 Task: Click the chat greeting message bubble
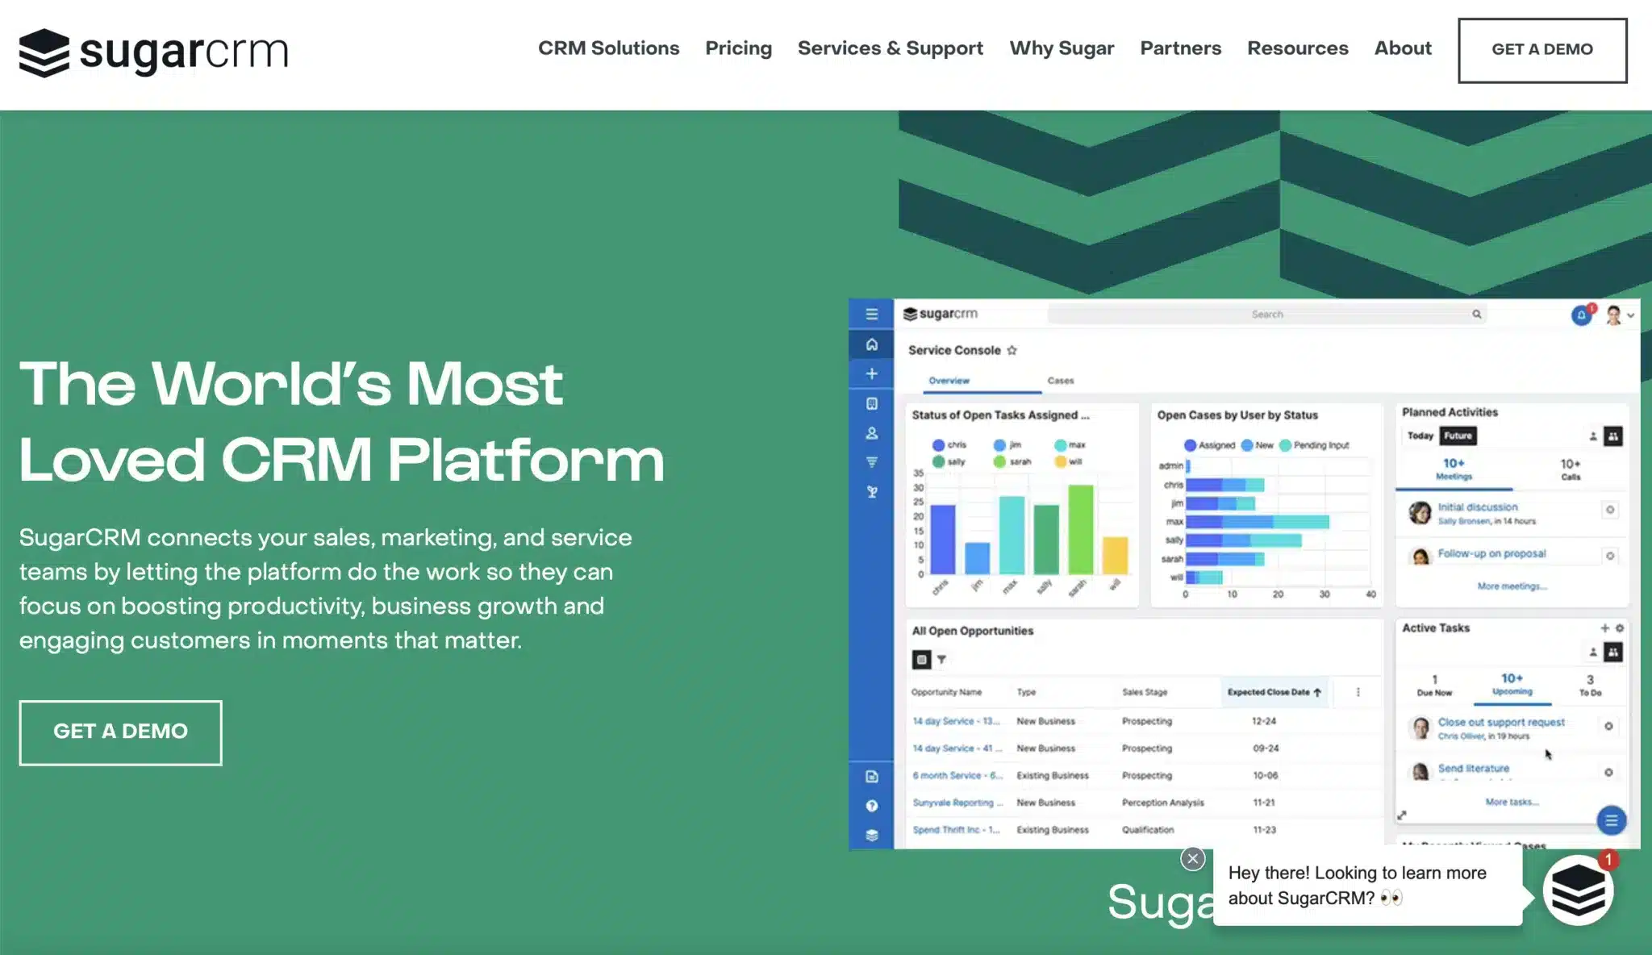click(1367, 886)
